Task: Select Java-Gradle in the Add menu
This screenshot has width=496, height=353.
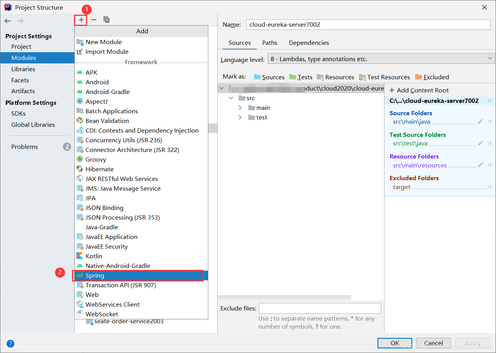Action: pos(141,227)
